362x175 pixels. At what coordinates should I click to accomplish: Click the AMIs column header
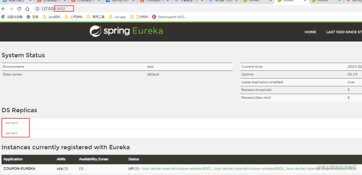[x=61, y=159]
